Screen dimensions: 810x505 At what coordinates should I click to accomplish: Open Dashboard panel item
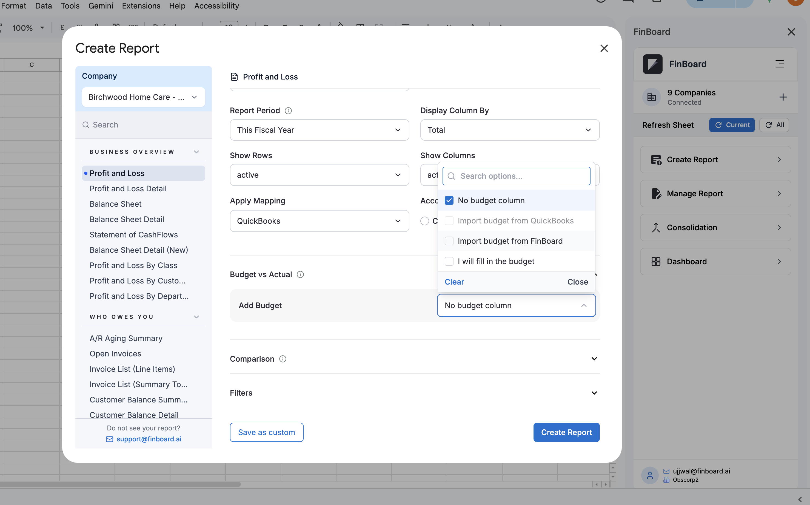pyautogui.click(x=715, y=262)
